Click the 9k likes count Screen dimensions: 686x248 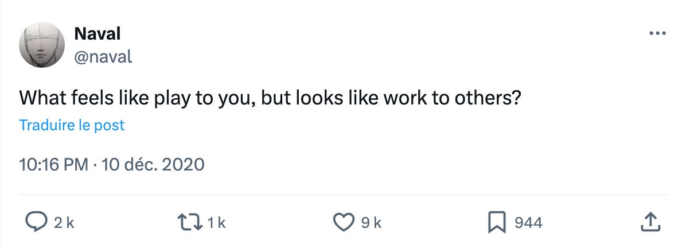[370, 223]
